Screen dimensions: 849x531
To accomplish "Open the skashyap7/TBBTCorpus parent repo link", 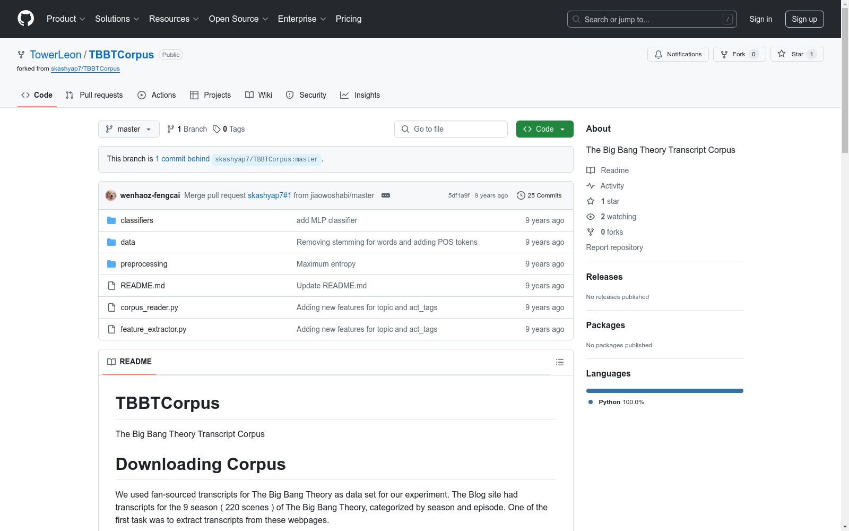I will point(85,68).
